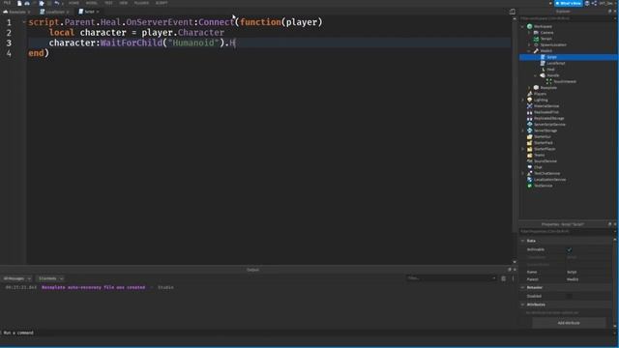Click the SoundService icon
Screen dimensions: 619x348
point(530,161)
